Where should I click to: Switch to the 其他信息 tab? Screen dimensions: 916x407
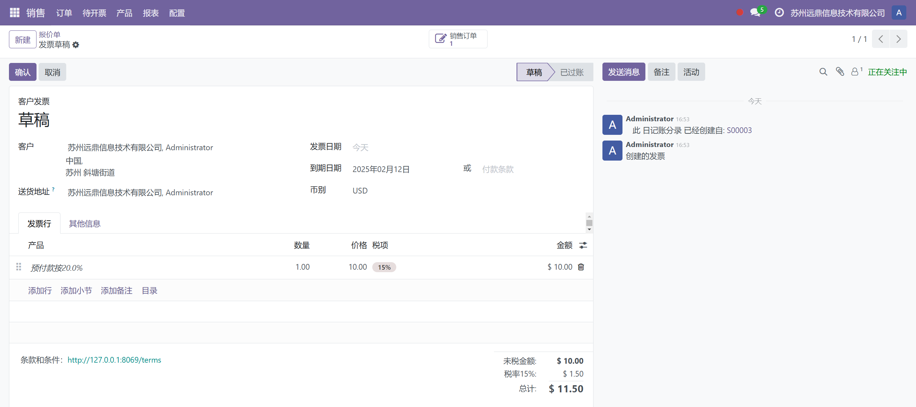tap(84, 224)
